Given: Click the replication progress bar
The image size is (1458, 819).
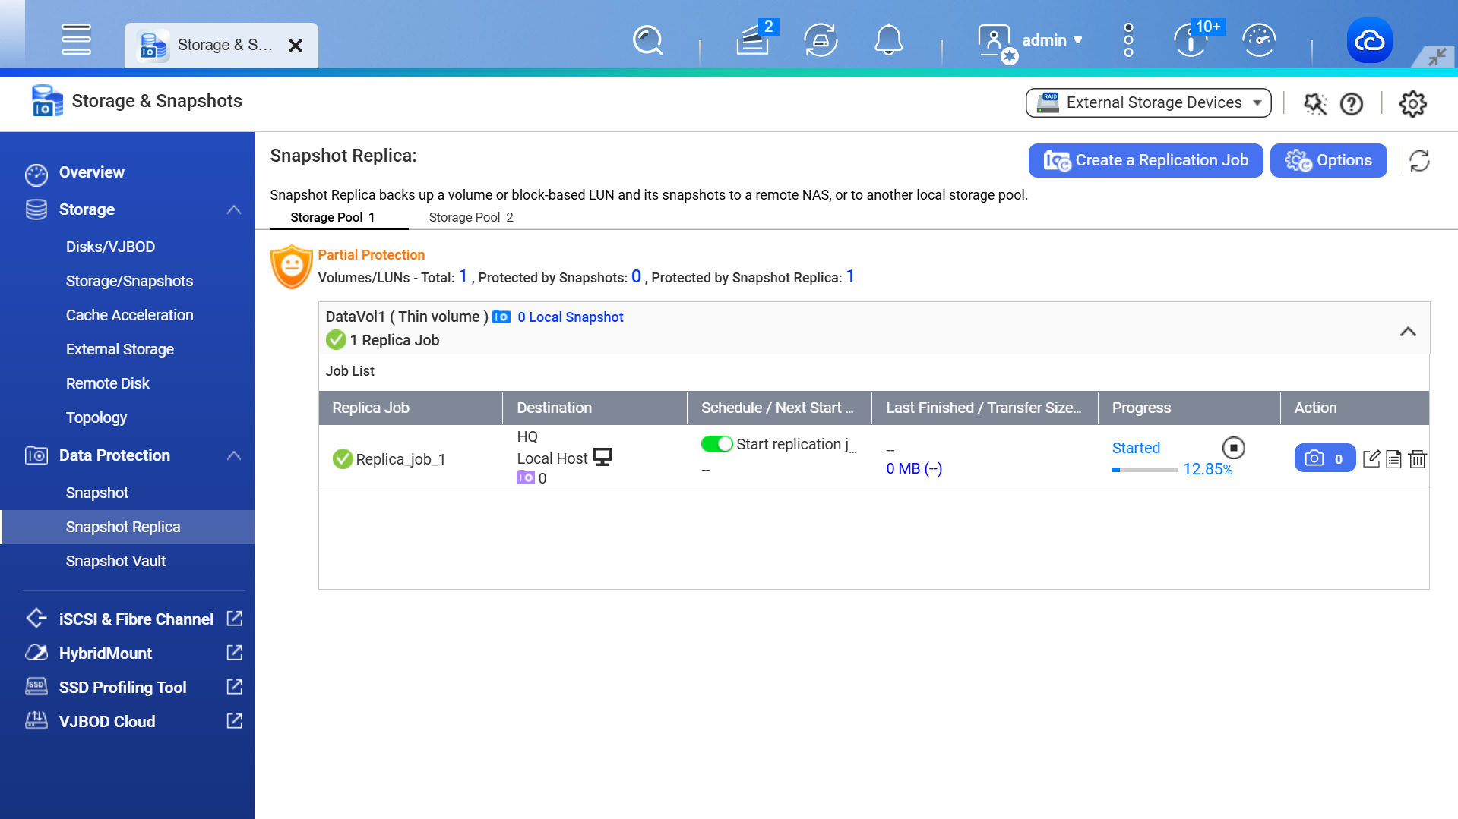Looking at the screenshot, I should 1144,470.
